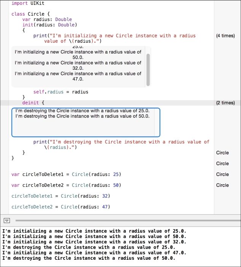The width and height of the screenshot is (241, 267).
Task: Click inline "destroying" result for radius 50.0
Action: pyautogui.click(x=83, y=116)
